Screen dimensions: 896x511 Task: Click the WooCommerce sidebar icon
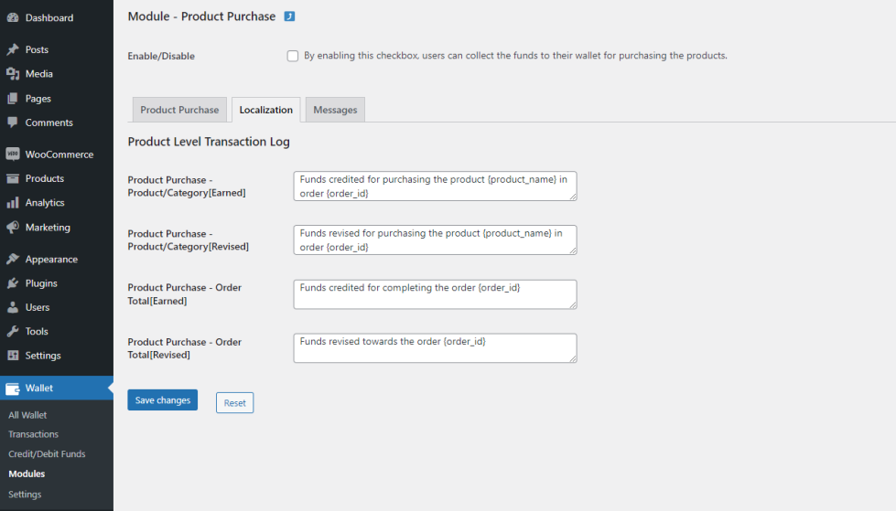pos(13,154)
